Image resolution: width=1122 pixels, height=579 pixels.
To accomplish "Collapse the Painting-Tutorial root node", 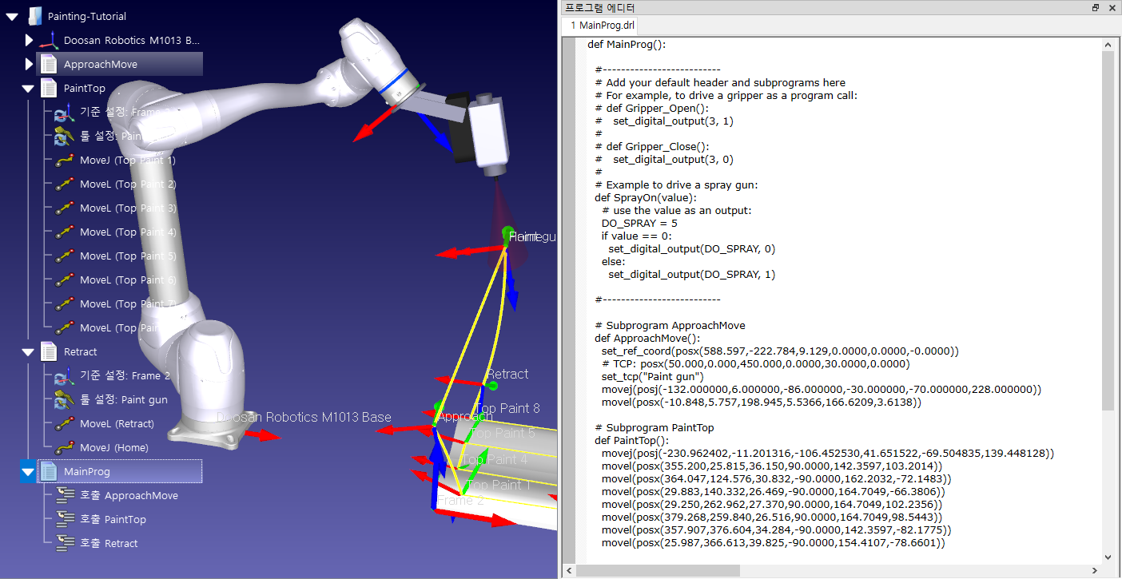I will tap(12, 16).
